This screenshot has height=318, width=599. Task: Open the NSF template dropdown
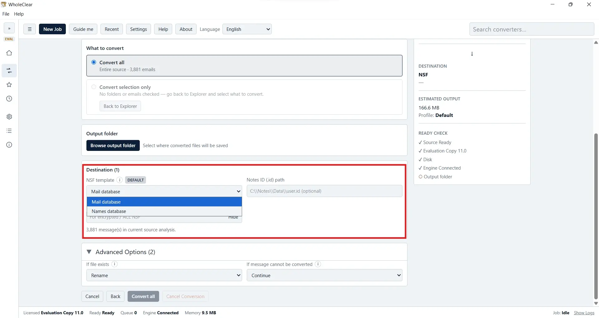[164, 191]
